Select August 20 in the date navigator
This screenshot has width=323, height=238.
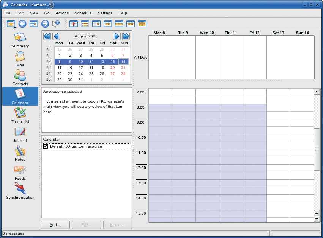click(x=112, y=68)
